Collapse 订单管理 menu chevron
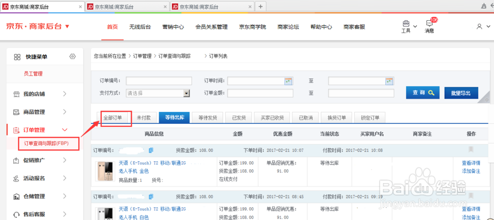This screenshot has height=220, width=494. tap(65, 130)
